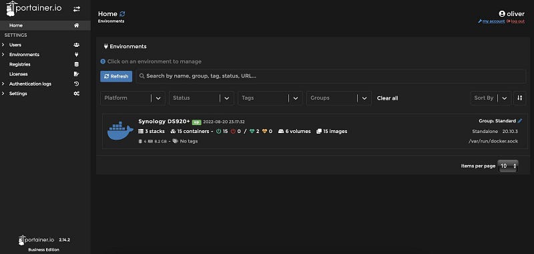The width and height of the screenshot is (534, 254).
Task: Open Settings in the sidebar
Action: coord(18,94)
